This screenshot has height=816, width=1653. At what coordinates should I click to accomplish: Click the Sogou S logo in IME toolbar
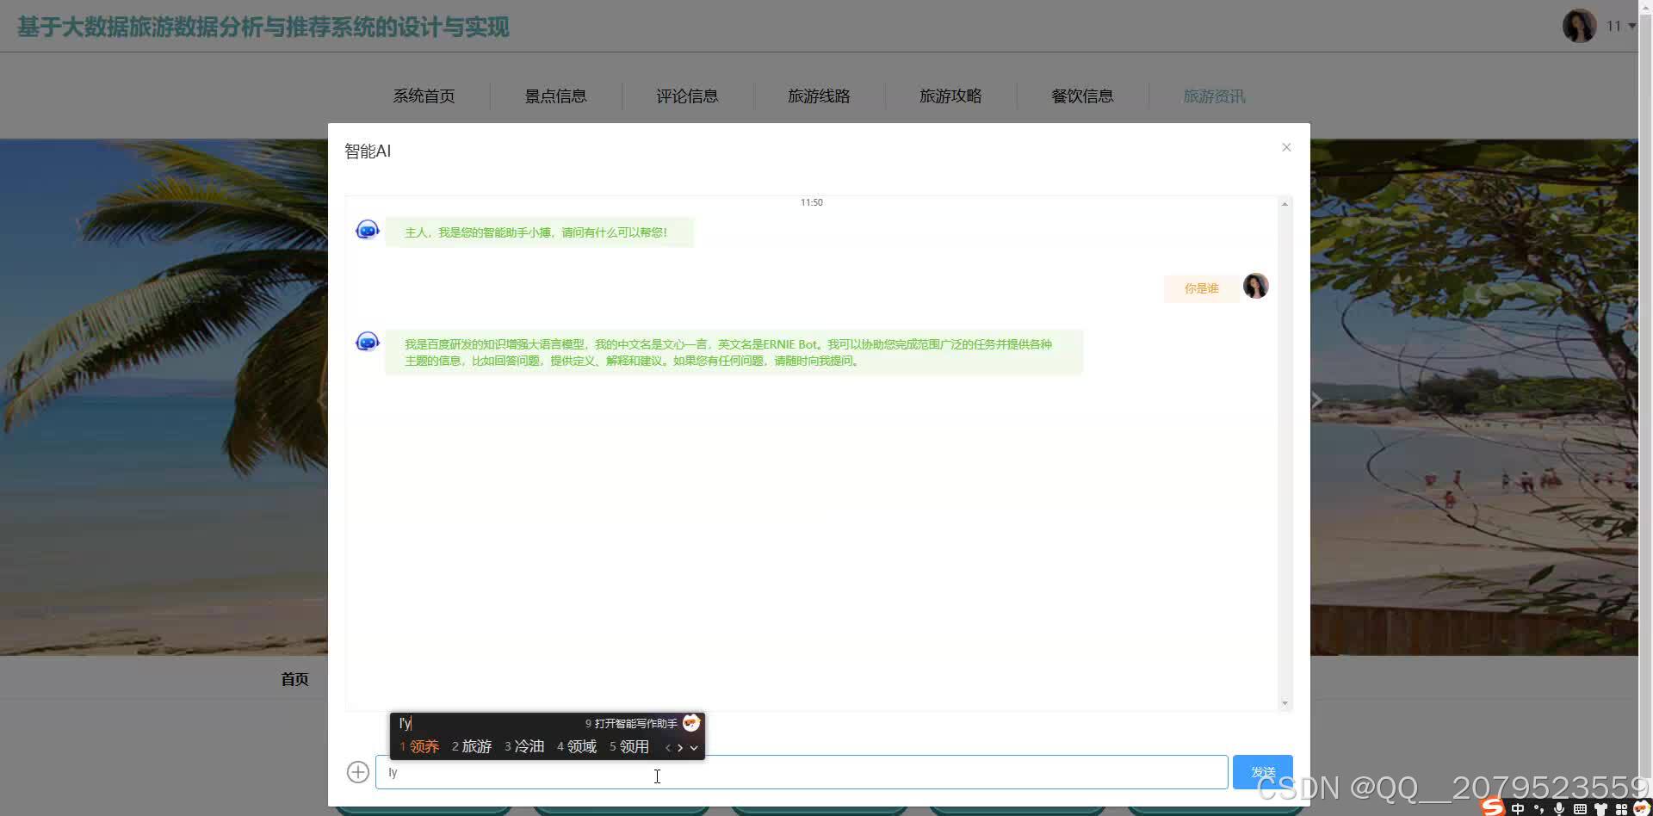pos(1493,807)
